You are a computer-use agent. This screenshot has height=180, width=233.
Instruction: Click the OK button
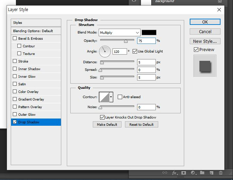pos(205,22)
